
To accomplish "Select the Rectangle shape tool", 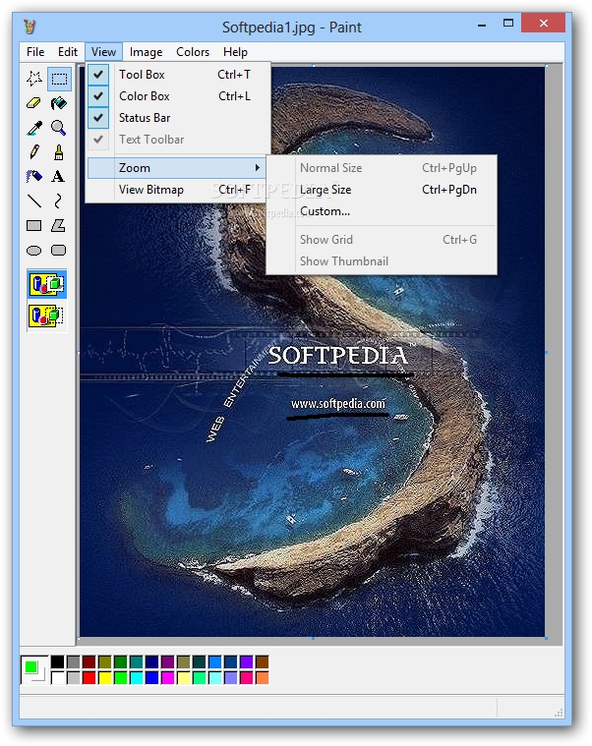I will click(x=34, y=225).
